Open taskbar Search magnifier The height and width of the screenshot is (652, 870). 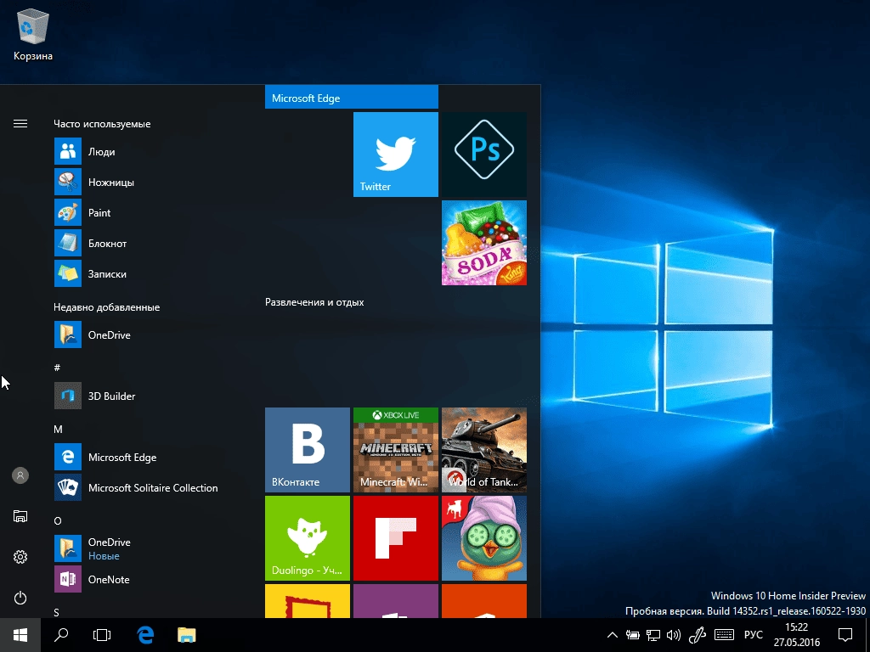(61, 635)
